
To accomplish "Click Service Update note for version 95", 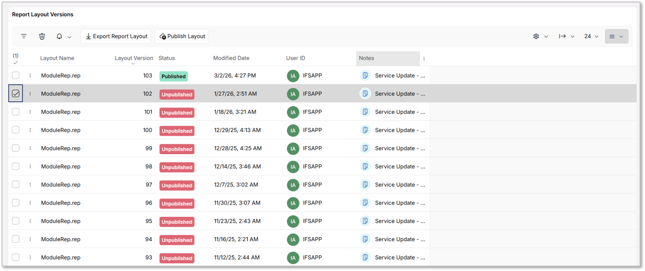I will pos(400,221).
